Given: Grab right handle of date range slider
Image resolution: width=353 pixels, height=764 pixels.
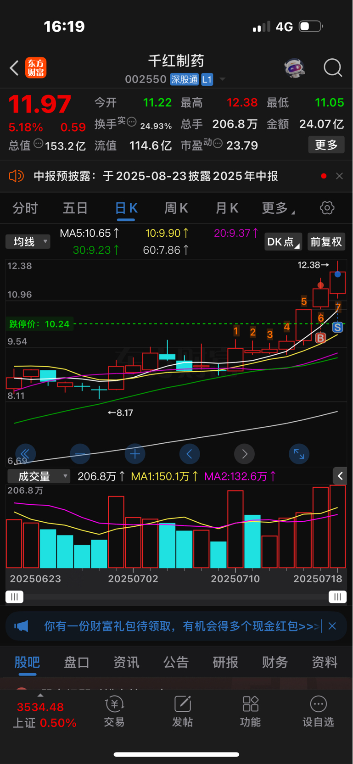Looking at the screenshot, I should coord(338,597).
